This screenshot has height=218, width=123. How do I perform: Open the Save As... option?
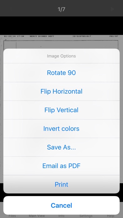61,147
